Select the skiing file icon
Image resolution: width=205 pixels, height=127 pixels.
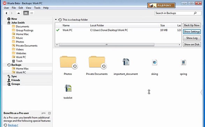point(154,62)
